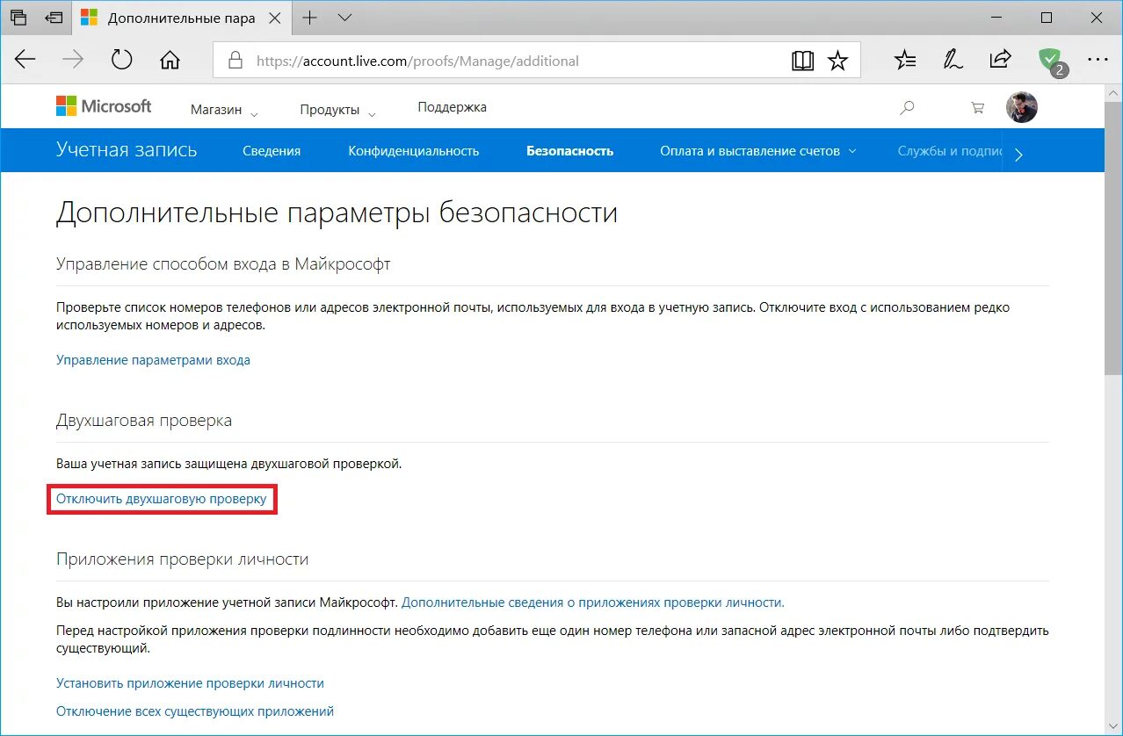Click the Учетная запись heading link

(x=127, y=150)
